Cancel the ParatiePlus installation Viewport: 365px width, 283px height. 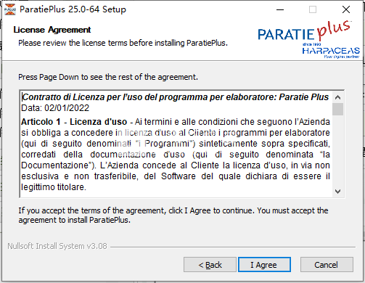327,265
